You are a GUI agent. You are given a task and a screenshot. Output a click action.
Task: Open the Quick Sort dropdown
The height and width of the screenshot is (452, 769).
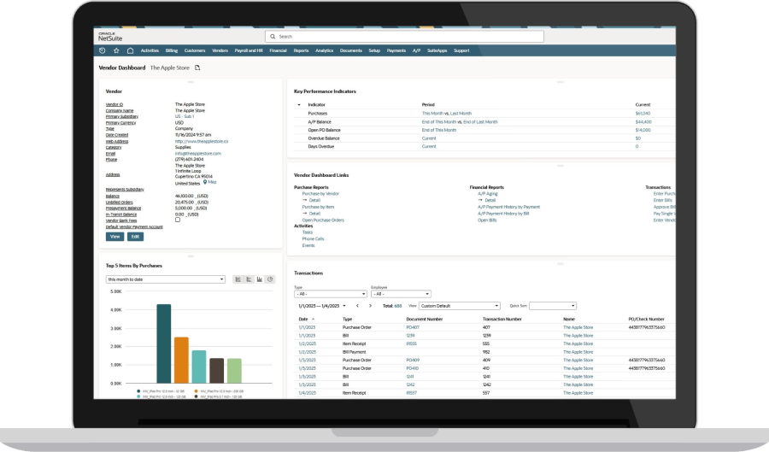(x=552, y=305)
